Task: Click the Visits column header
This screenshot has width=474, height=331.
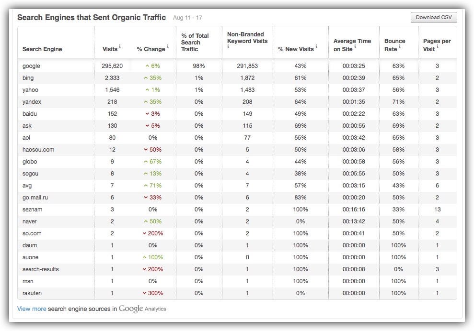Action: tap(110, 49)
